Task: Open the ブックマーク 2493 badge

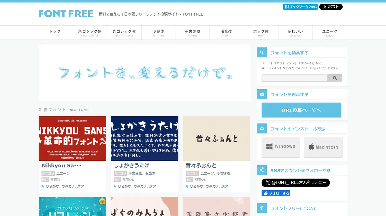Action: point(300,6)
